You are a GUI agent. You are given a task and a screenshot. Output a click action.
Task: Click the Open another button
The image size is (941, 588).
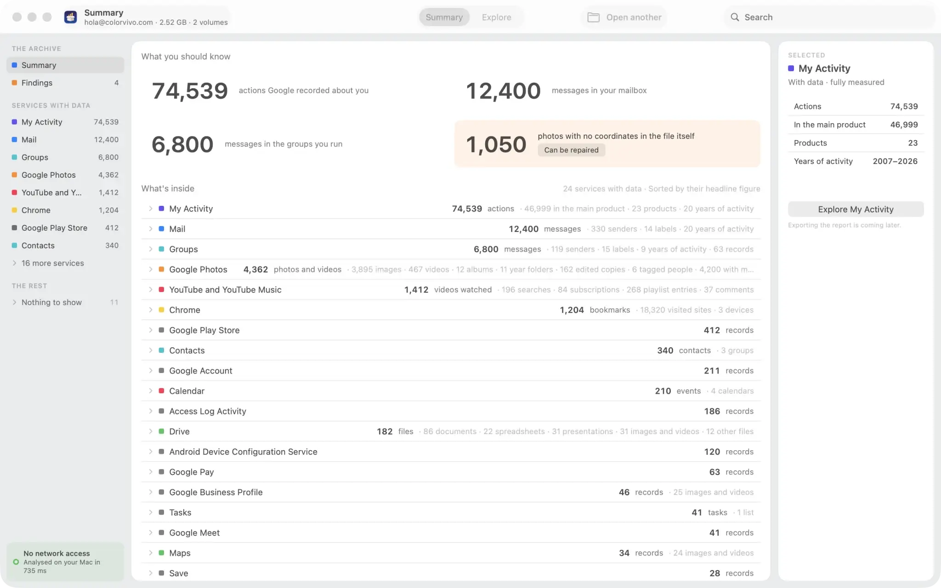click(x=624, y=17)
